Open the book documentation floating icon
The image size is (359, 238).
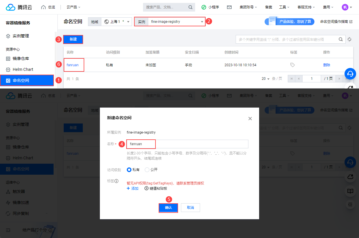(350, 191)
